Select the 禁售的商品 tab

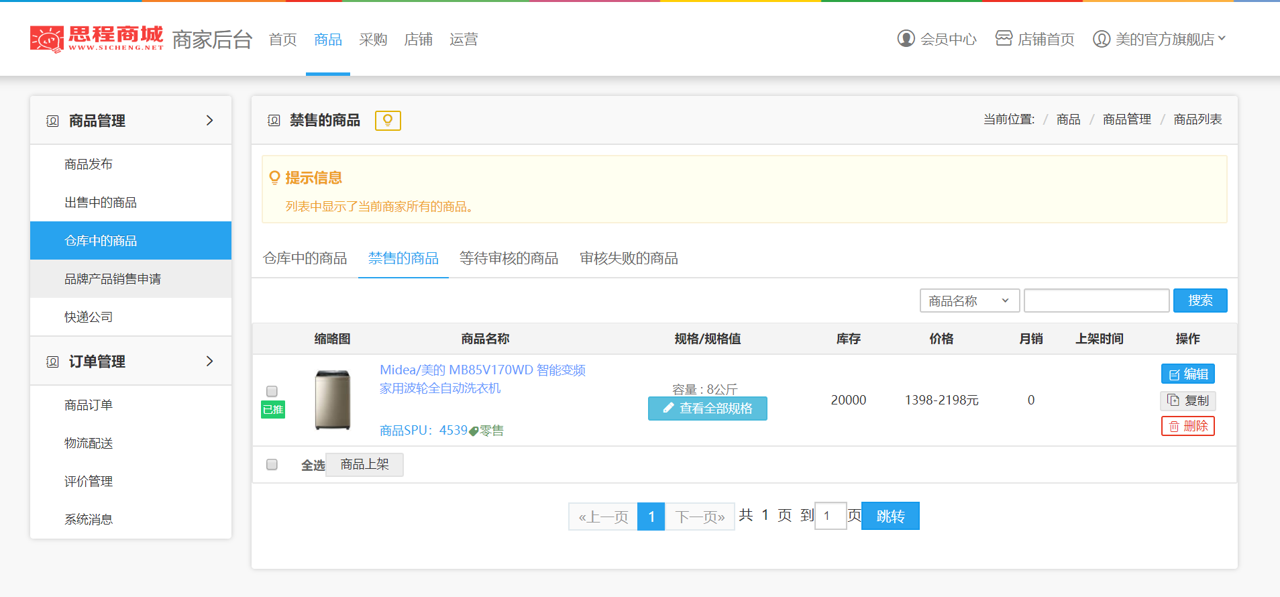point(403,258)
